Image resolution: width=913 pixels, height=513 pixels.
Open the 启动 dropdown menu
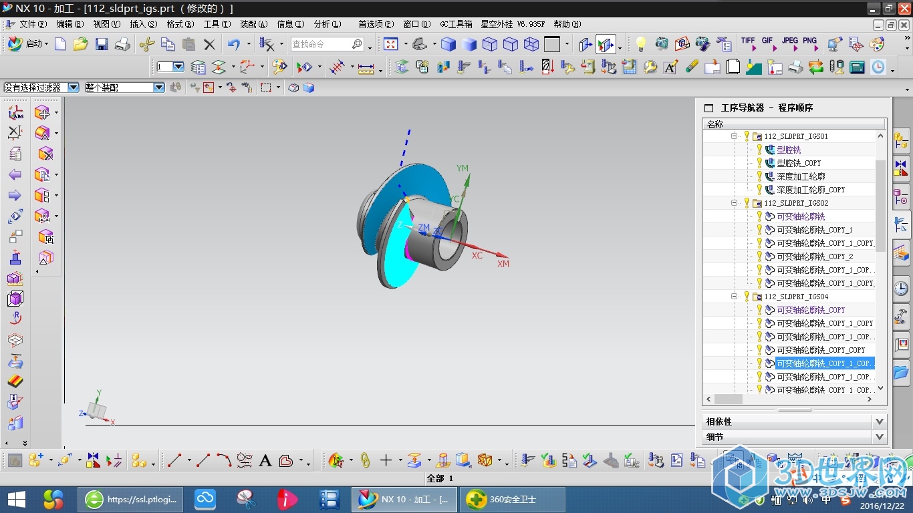click(28, 44)
